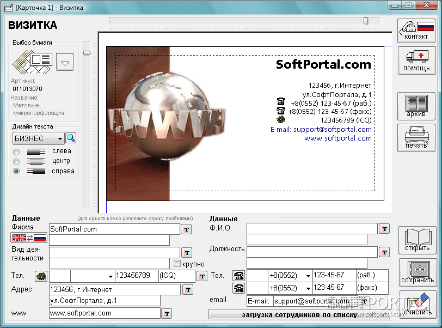The image size is (442, 328).
Task: Click the first Должность input field
Action: click(312, 252)
